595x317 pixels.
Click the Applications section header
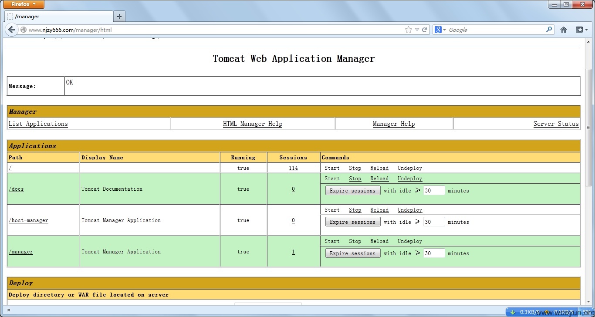tap(294, 146)
